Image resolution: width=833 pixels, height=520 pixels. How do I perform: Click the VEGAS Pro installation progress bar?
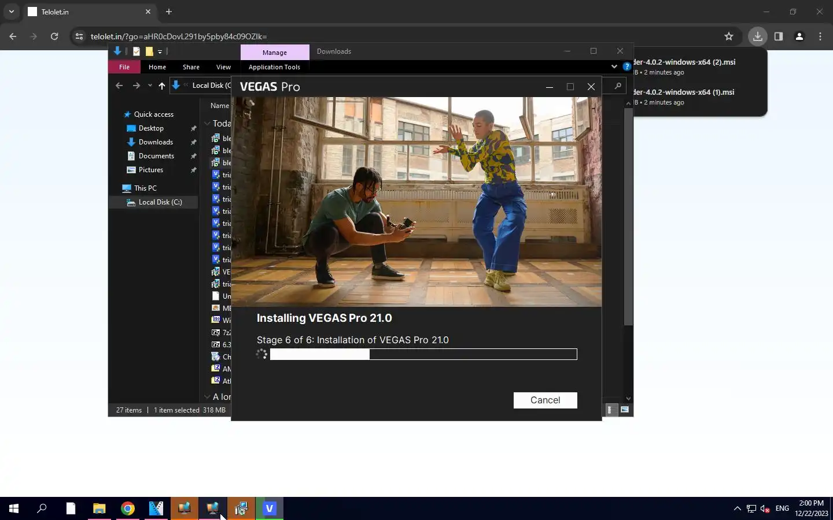tap(423, 354)
